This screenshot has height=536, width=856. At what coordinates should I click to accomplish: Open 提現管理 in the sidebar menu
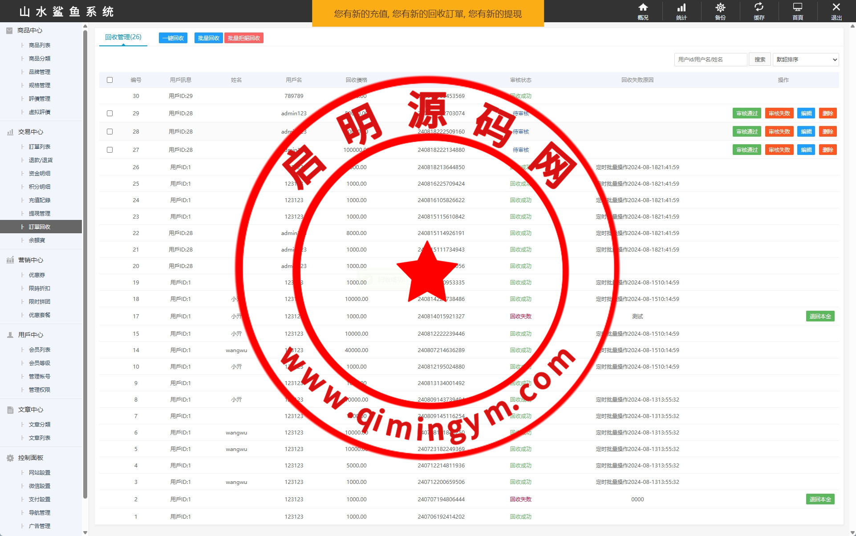pyautogui.click(x=40, y=214)
